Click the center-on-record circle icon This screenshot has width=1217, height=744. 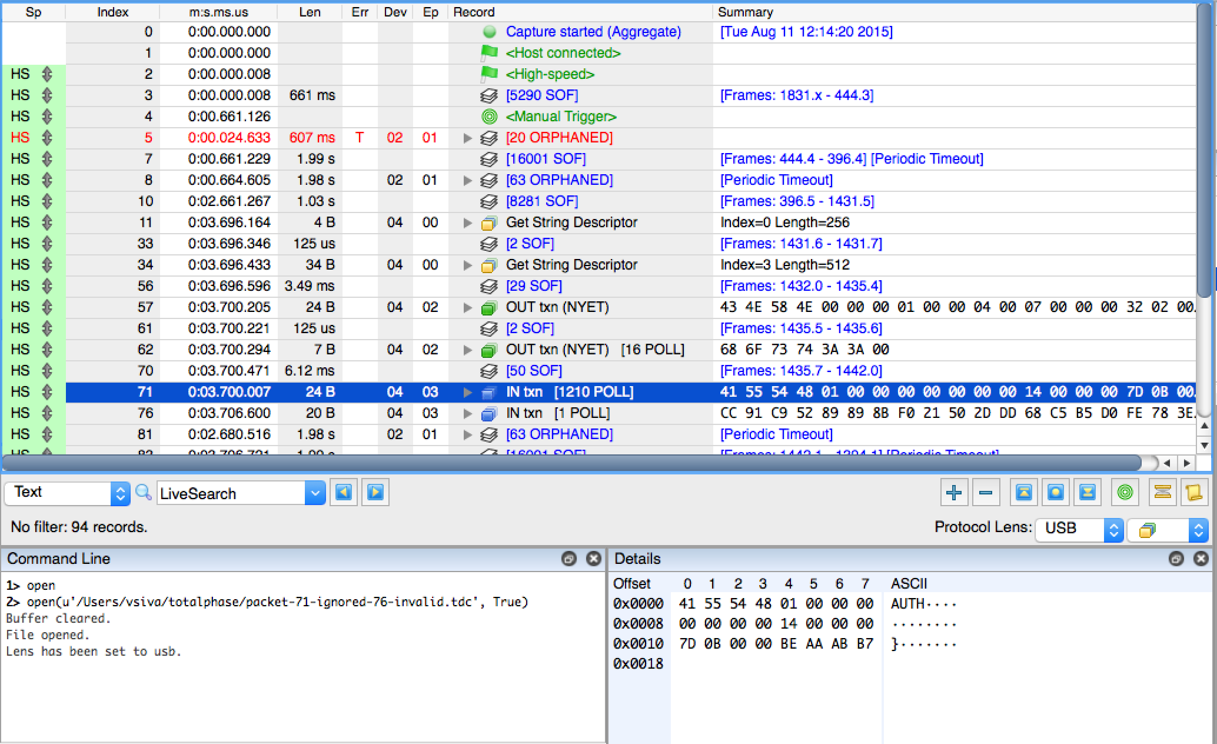(1055, 492)
